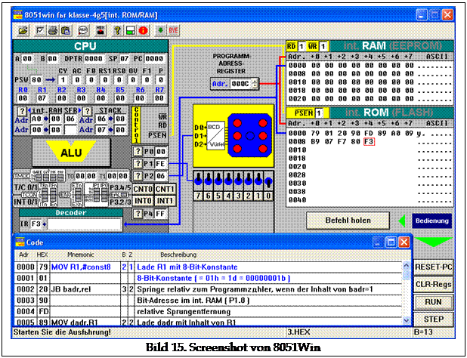Maximize the Code window
The width and height of the screenshot is (467, 358).
tap(391, 242)
